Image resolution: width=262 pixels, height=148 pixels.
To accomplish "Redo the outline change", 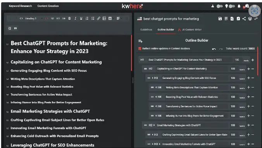I will [x=221, y=49].
